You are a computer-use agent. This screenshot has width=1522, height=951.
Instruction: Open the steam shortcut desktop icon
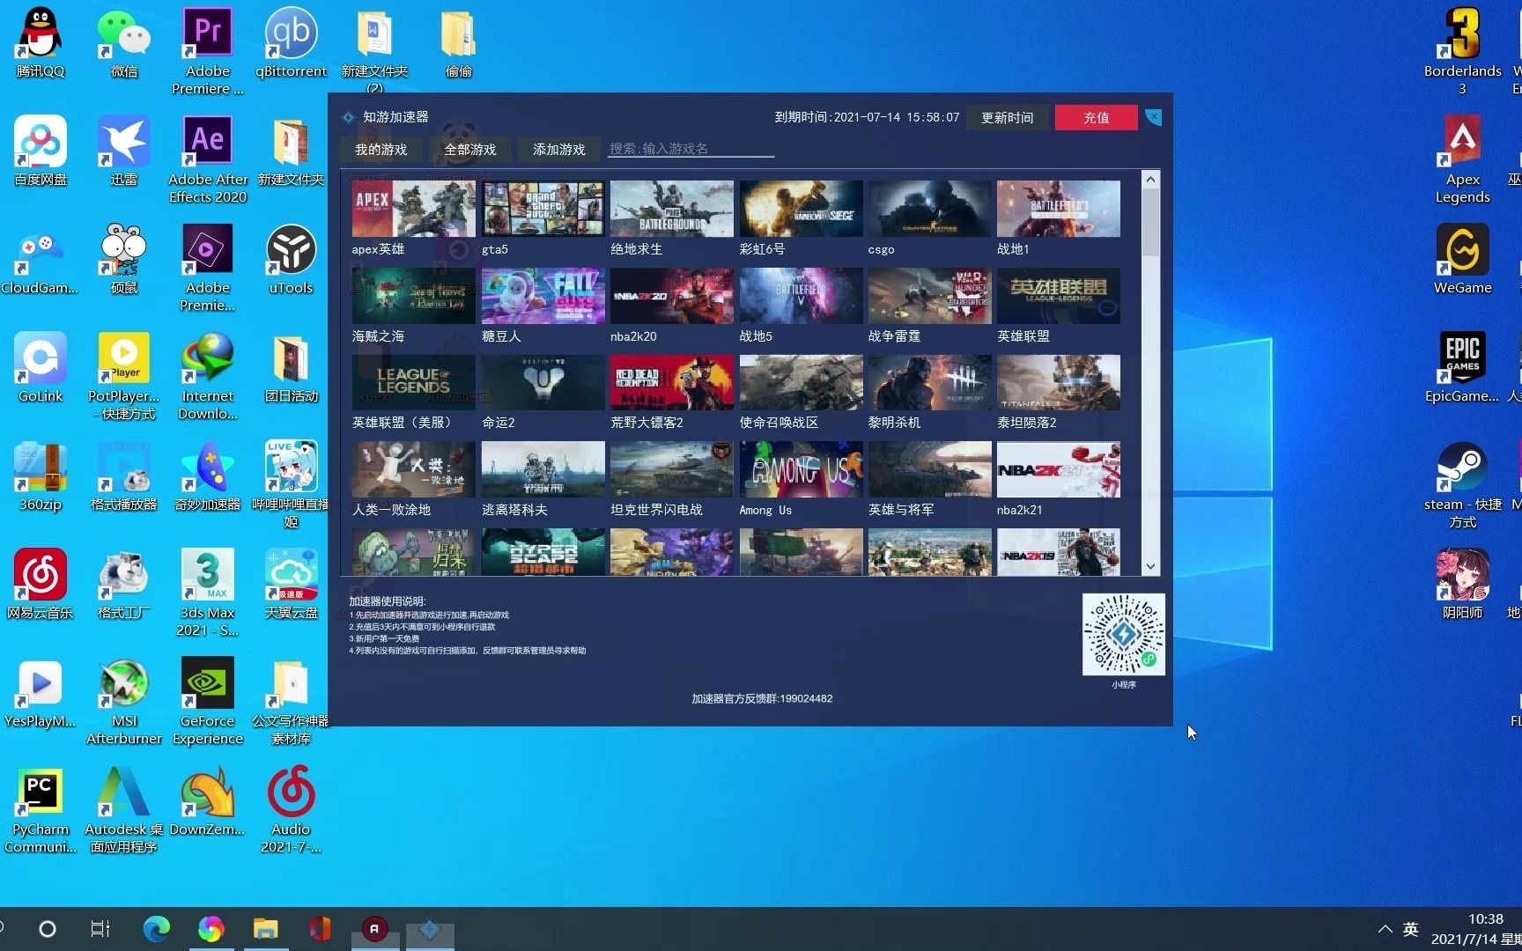(1462, 484)
